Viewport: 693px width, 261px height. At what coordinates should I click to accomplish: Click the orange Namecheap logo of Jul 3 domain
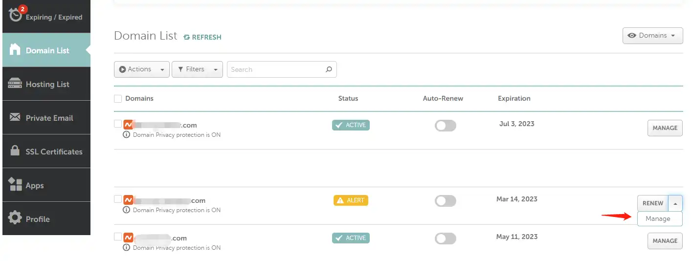(x=129, y=125)
